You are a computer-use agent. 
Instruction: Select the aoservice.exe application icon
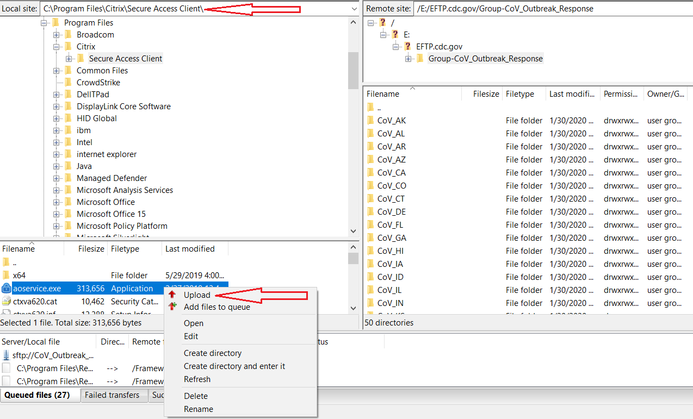pos(6,288)
